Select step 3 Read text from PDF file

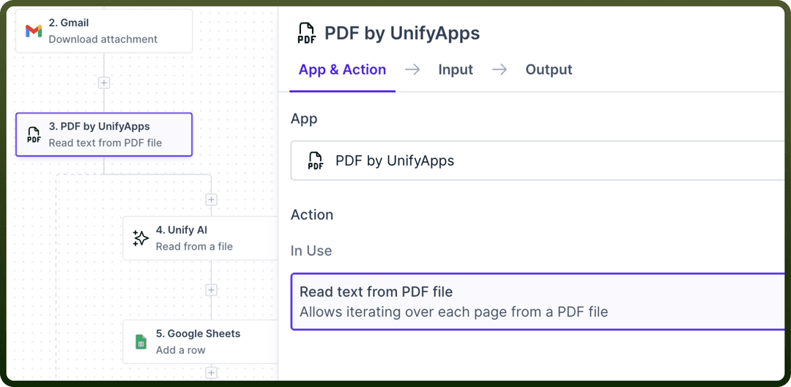pos(104,135)
